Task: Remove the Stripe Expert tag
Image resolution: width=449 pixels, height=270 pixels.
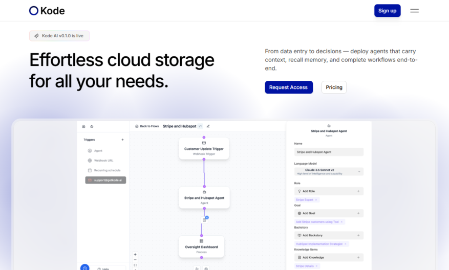Action: 316,200
